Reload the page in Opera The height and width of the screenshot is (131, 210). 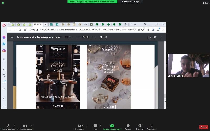[x=20, y=30]
